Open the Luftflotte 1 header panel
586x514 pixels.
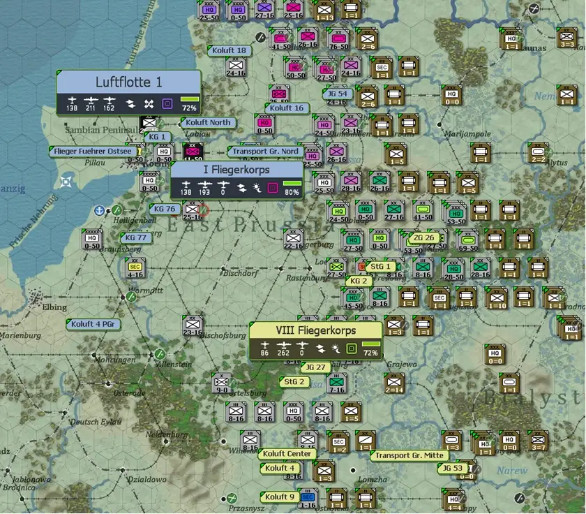point(128,82)
